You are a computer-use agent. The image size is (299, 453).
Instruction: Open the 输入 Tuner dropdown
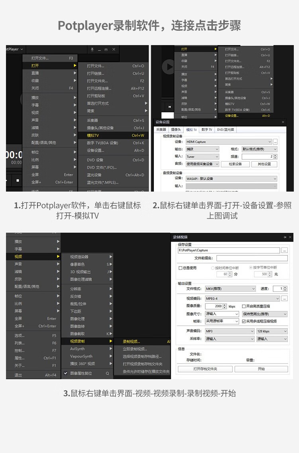tap(202, 156)
